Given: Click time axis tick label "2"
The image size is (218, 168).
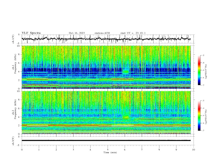Looking at the screenshot, I should point(56,150).
